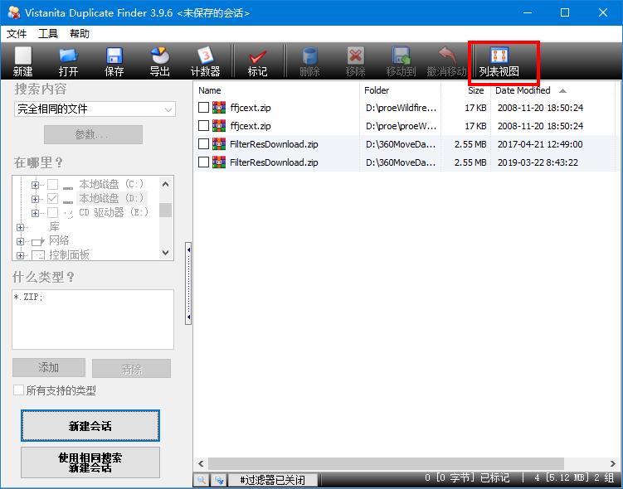Check FilterResDownload.zip dated 2019-03-22
Image resolution: width=623 pixels, height=489 pixels.
click(203, 162)
